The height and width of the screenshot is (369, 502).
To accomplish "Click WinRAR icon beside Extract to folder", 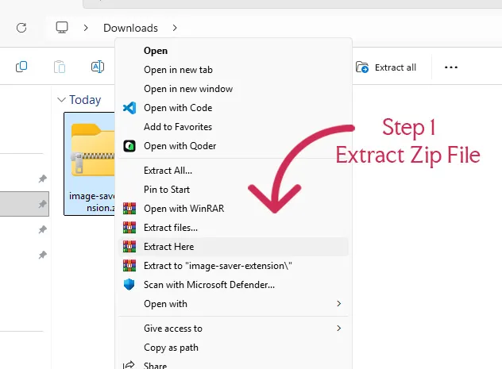I will click(129, 266).
